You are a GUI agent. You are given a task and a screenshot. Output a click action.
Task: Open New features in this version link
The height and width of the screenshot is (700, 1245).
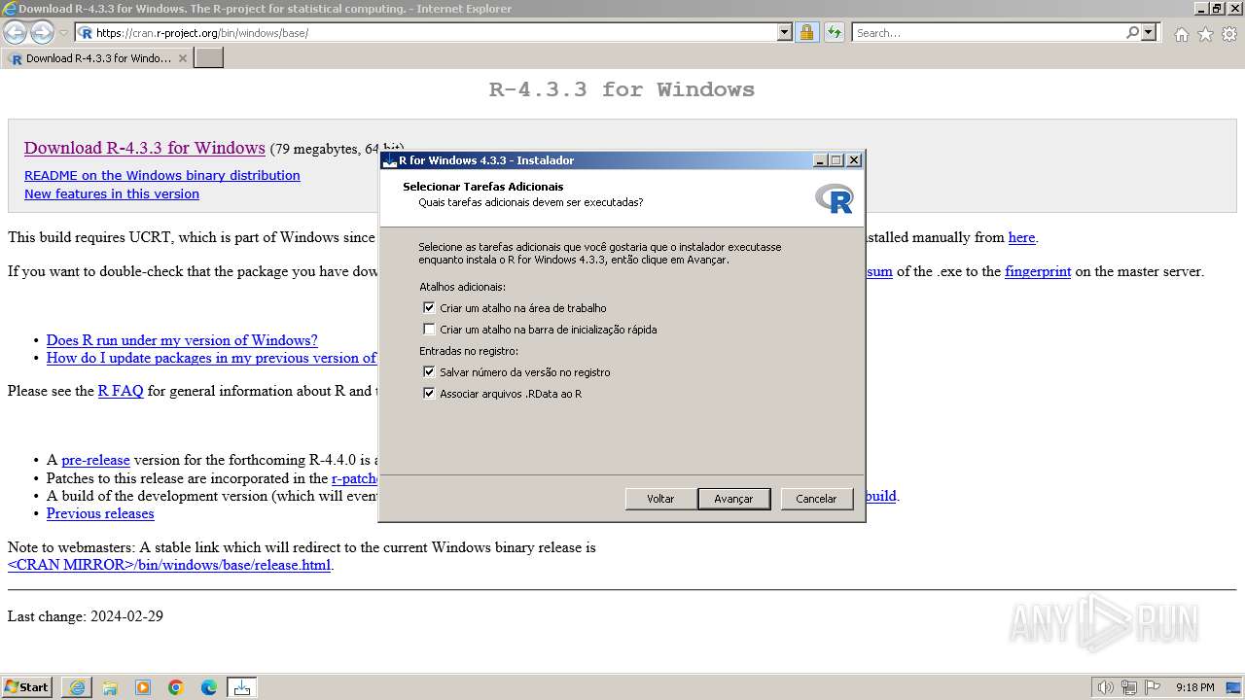pyautogui.click(x=112, y=194)
